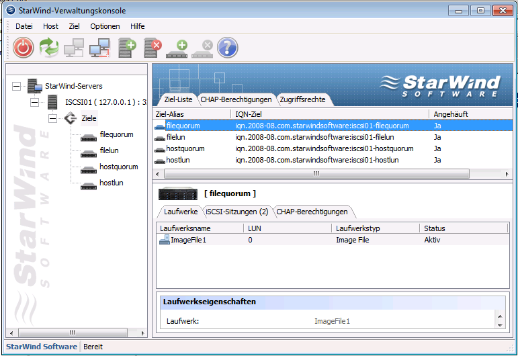Select filelun under Ziele in tree
The width and height of the screenshot is (518, 356).
pyautogui.click(x=109, y=150)
